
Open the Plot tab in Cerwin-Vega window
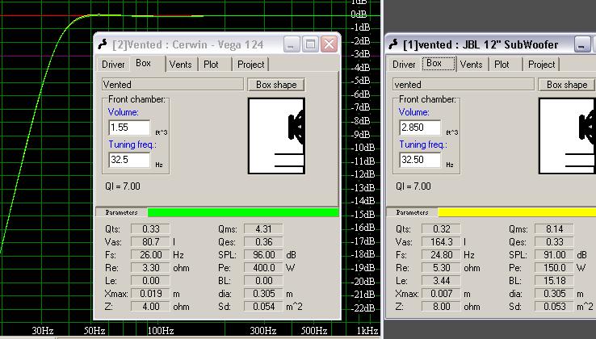pyautogui.click(x=212, y=65)
